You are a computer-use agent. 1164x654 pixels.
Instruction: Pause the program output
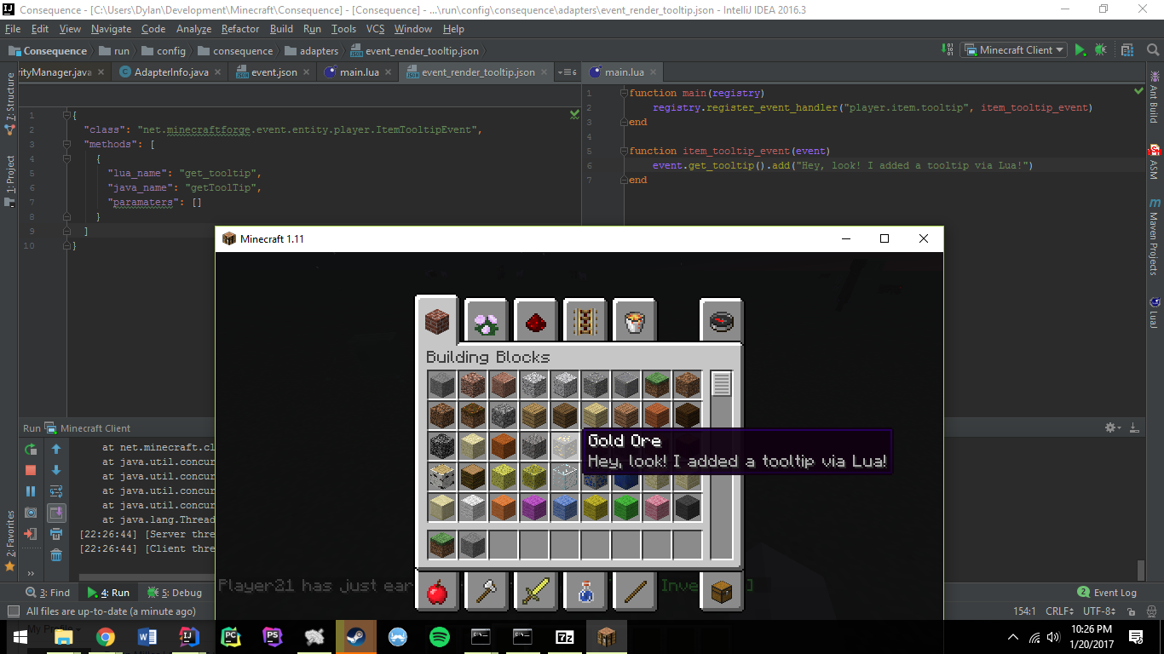tap(31, 491)
